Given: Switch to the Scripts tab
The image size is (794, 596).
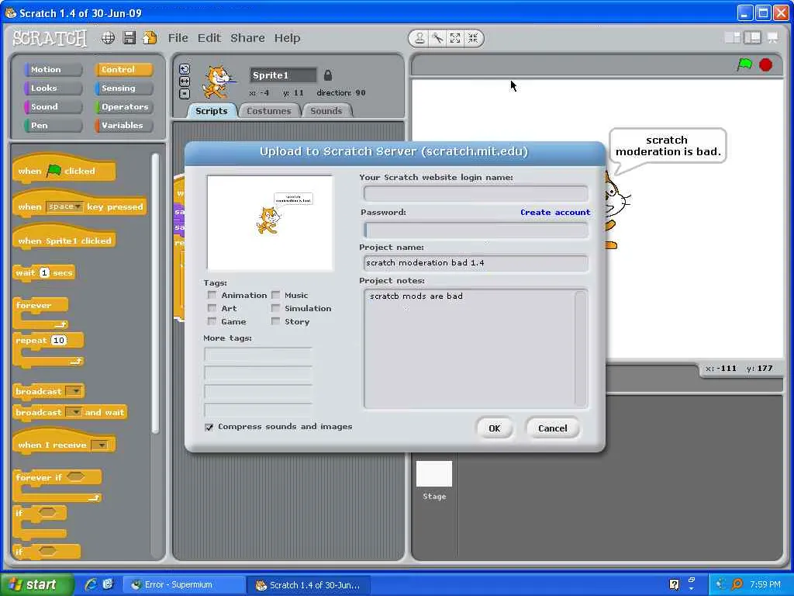Looking at the screenshot, I should coord(212,111).
